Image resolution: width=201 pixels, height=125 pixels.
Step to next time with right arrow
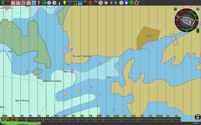pos(116,3)
